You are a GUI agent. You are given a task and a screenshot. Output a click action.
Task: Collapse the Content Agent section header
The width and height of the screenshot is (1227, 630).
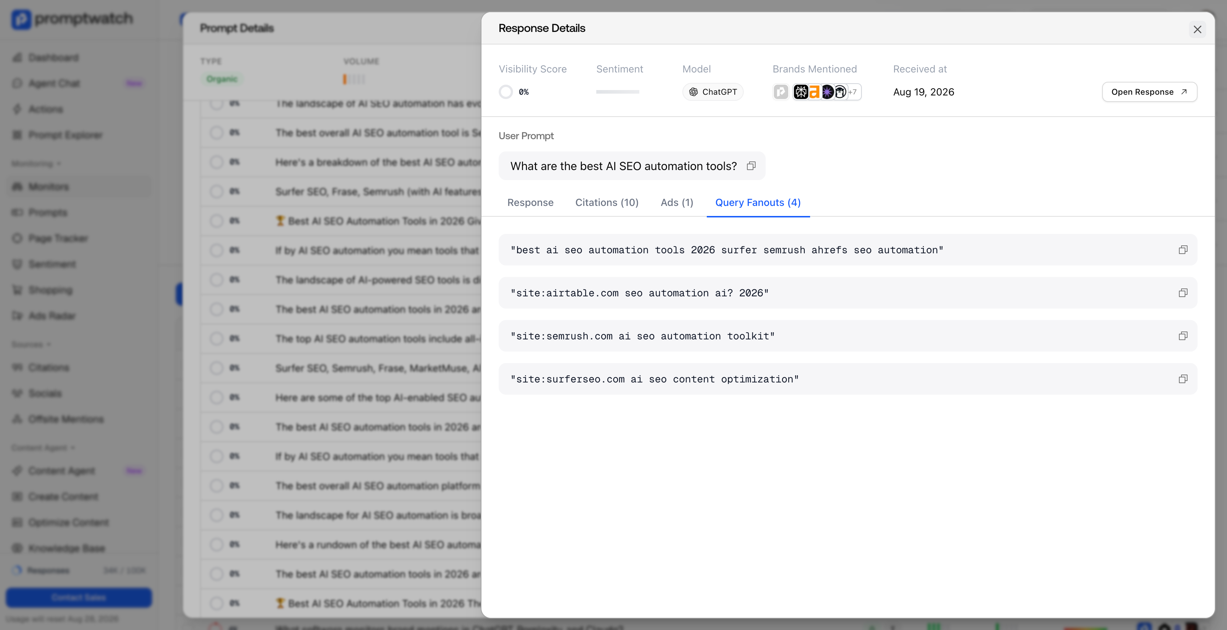point(43,448)
